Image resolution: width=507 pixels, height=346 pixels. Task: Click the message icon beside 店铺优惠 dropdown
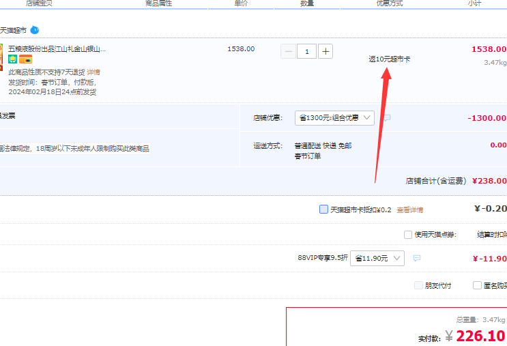(x=387, y=117)
